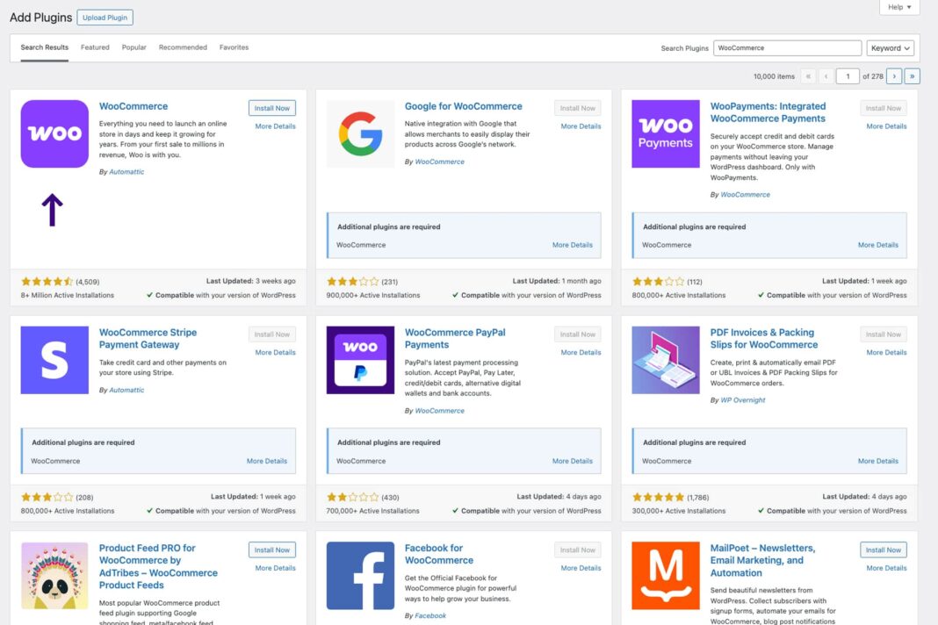Expand the Help panel
This screenshot has height=625, width=938.
coord(899,7)
